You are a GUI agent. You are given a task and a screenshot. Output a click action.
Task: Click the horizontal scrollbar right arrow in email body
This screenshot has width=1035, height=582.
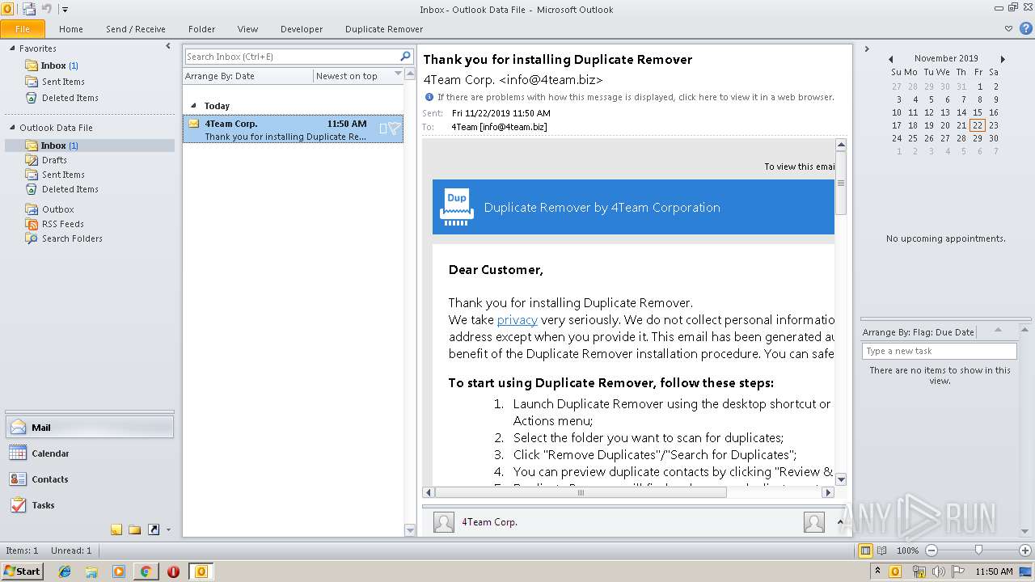[828, 492]
